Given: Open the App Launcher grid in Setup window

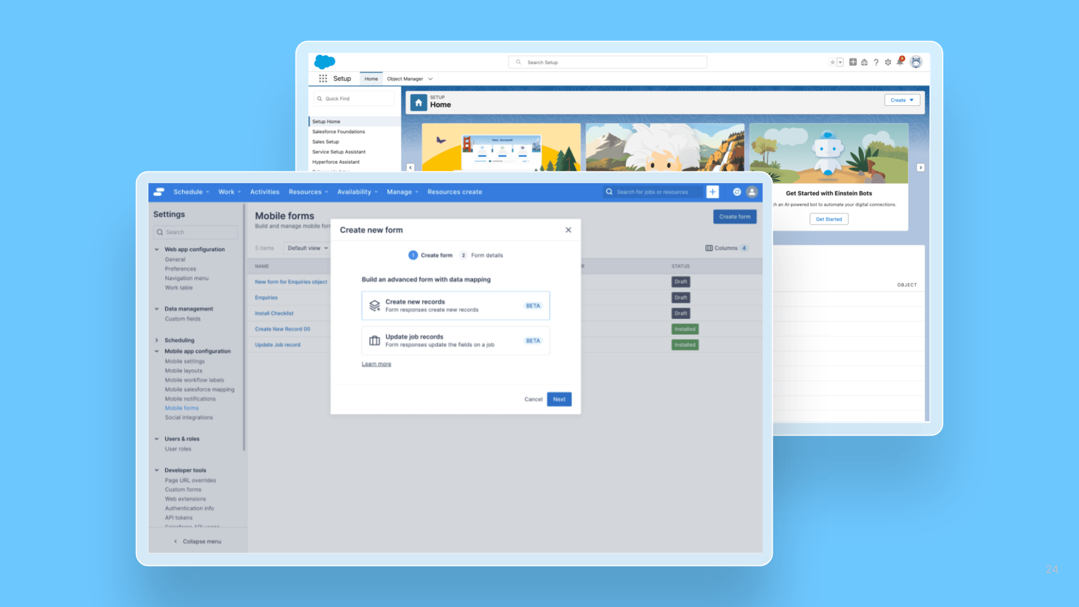Looking at the screenshot, I should click(323, 79).
